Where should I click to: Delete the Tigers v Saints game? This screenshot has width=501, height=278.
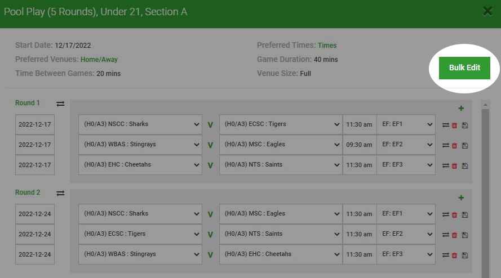tap(454, 235)
